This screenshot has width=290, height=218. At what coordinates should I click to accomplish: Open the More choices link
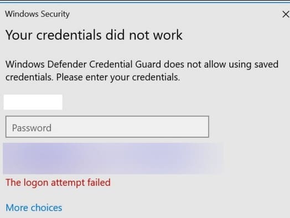pos(34,208)
